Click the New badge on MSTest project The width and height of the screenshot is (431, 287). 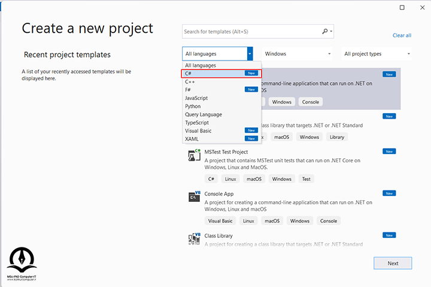point(389,152)
